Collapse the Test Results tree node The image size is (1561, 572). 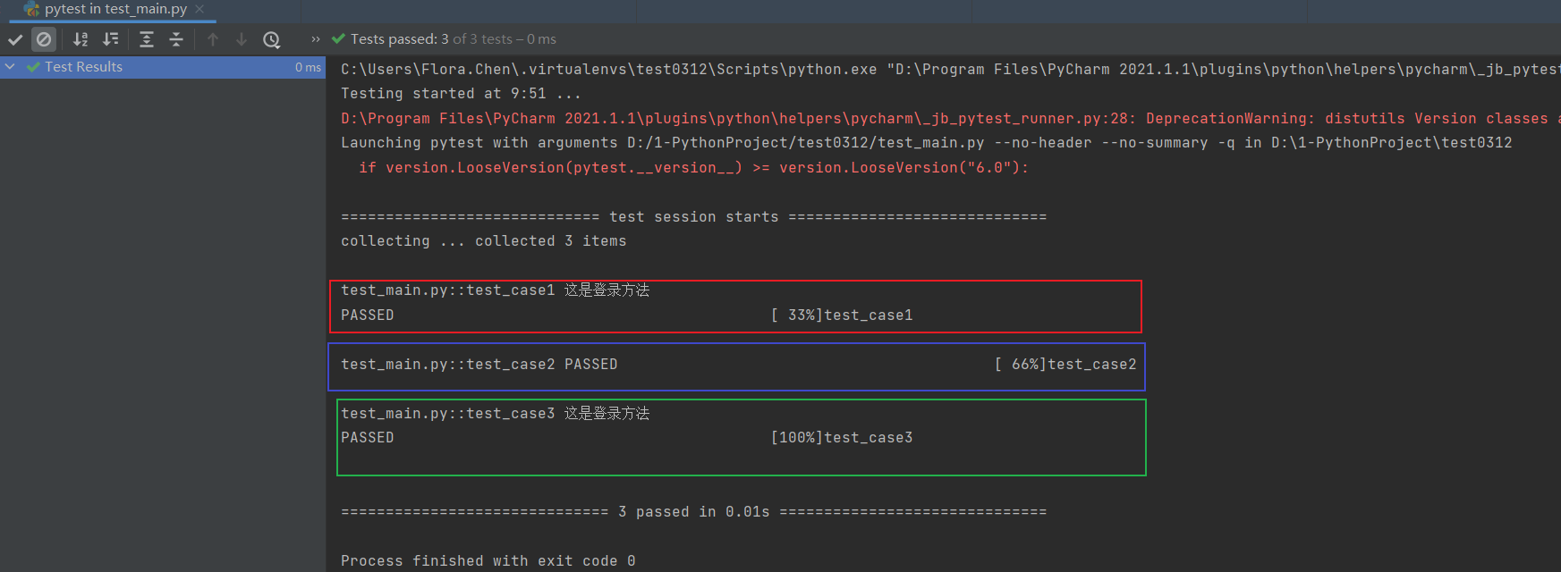[10, 67]
